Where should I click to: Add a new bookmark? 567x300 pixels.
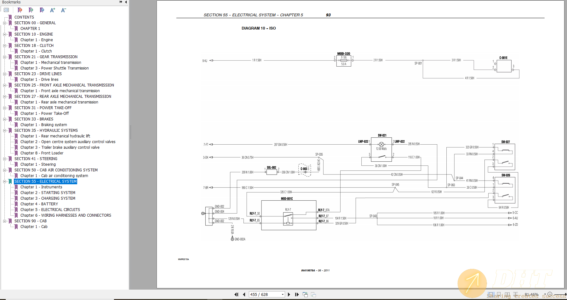[31, 10]
